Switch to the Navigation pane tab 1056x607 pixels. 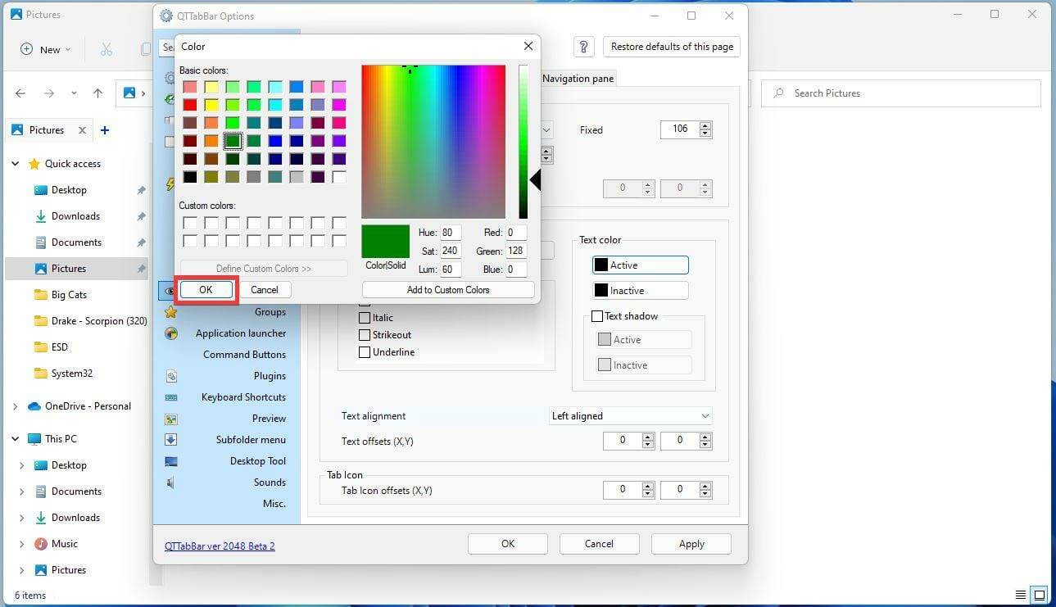tap(578, 78)
